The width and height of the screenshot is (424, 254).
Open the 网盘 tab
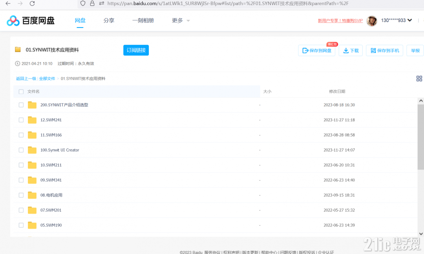coord(80,20)
